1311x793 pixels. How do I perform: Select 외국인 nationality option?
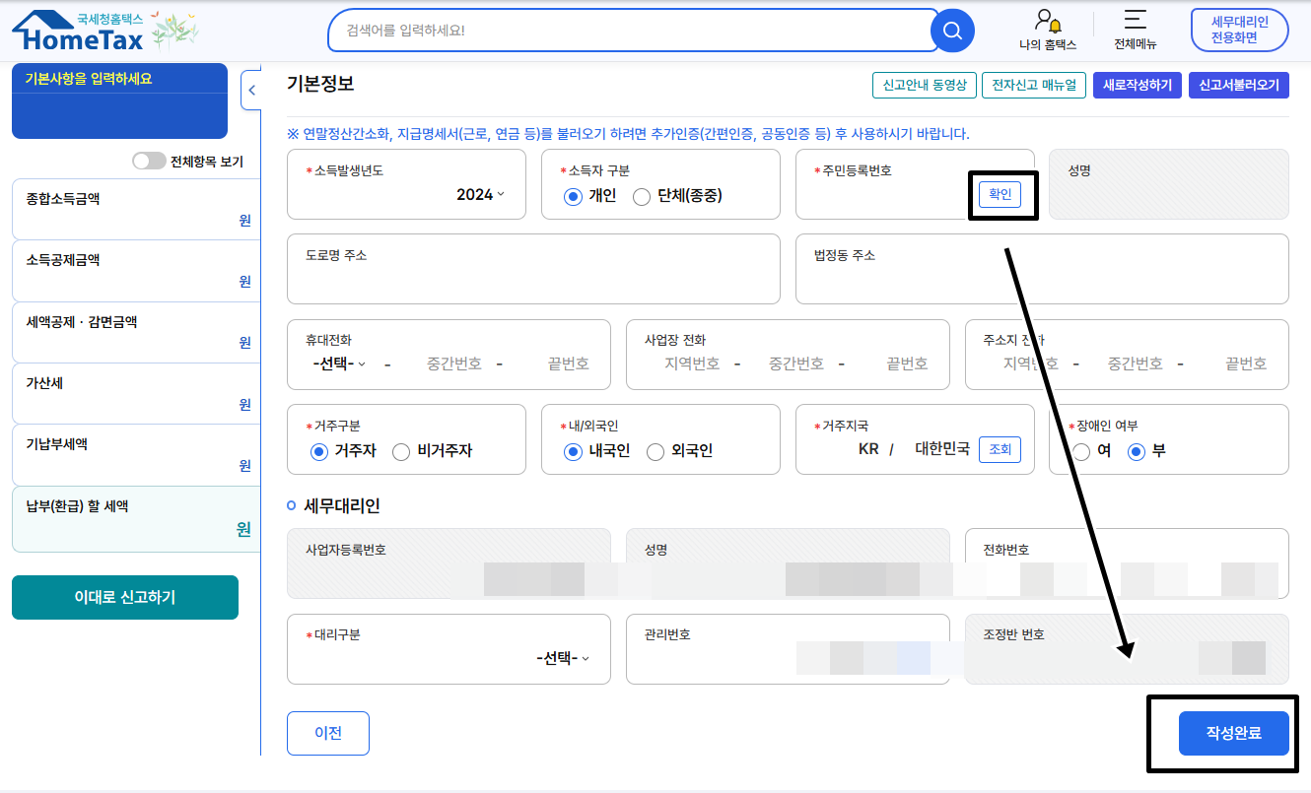point(654,451)
